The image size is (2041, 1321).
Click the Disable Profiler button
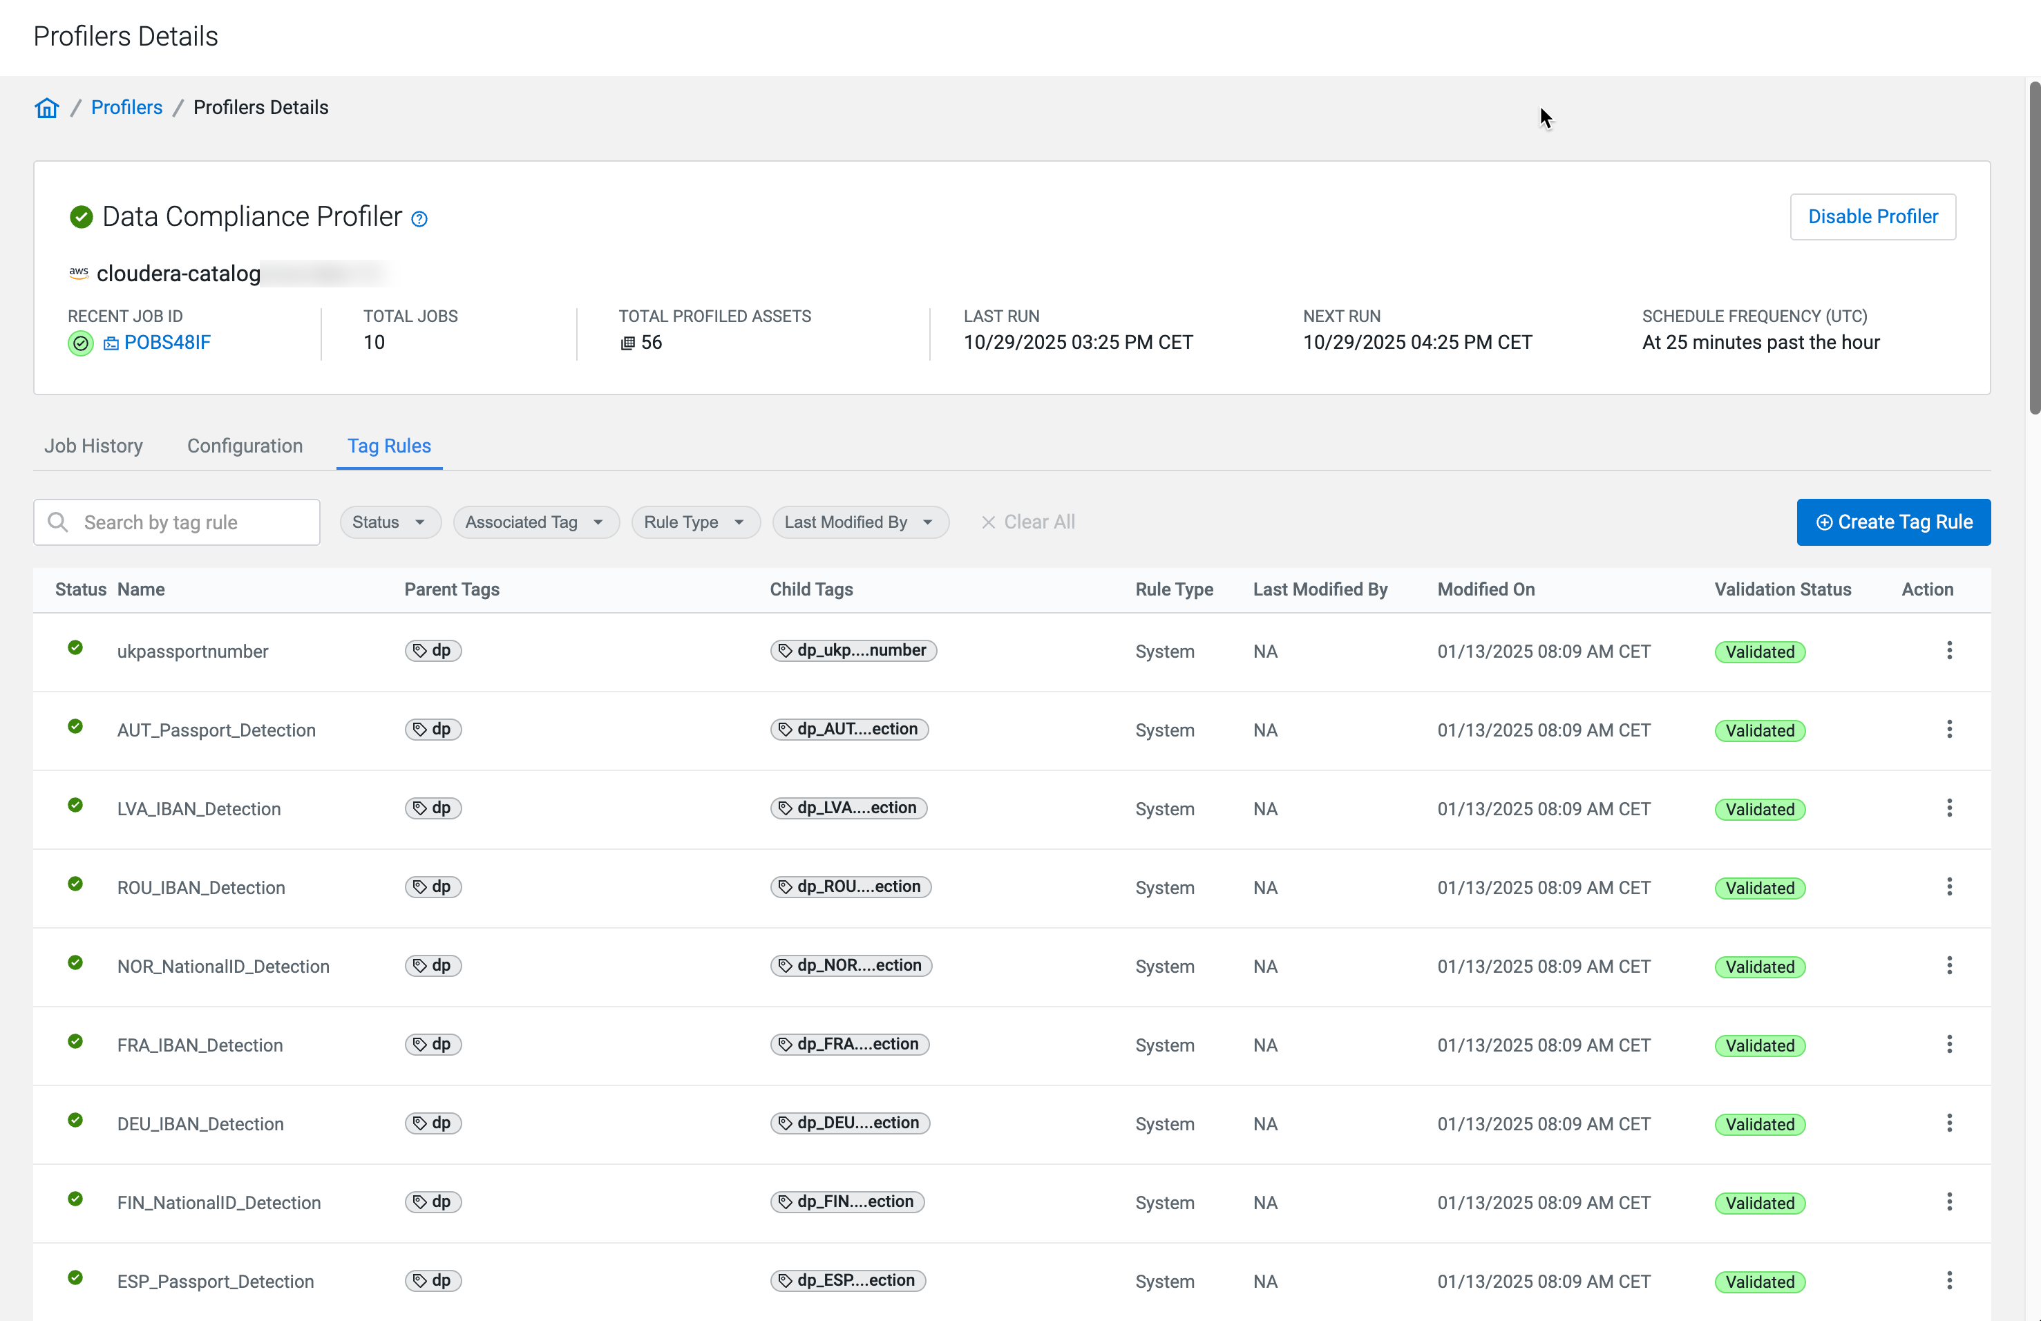(x=1872, y=217)
